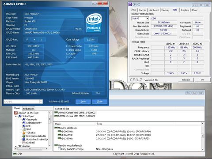212x159 pixels.
Task: Toggle the Early RAS# Precharge checkbox
Action: coord(59,149)
